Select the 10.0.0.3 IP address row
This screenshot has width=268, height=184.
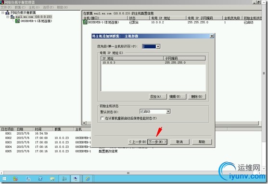(x=153, y=63)
